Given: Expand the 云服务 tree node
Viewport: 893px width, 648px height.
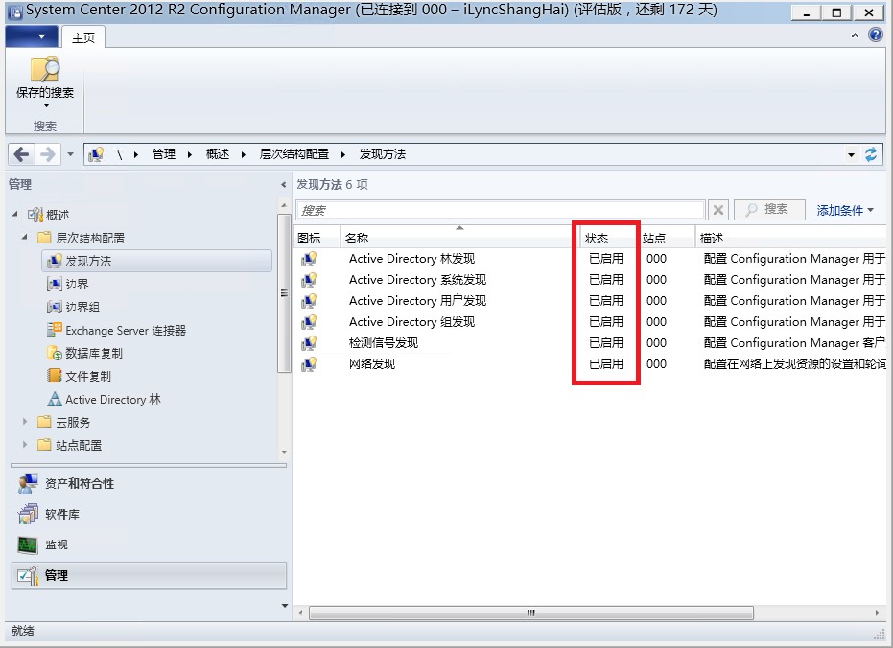Looking at the screenshot, I should click(25, 421).
